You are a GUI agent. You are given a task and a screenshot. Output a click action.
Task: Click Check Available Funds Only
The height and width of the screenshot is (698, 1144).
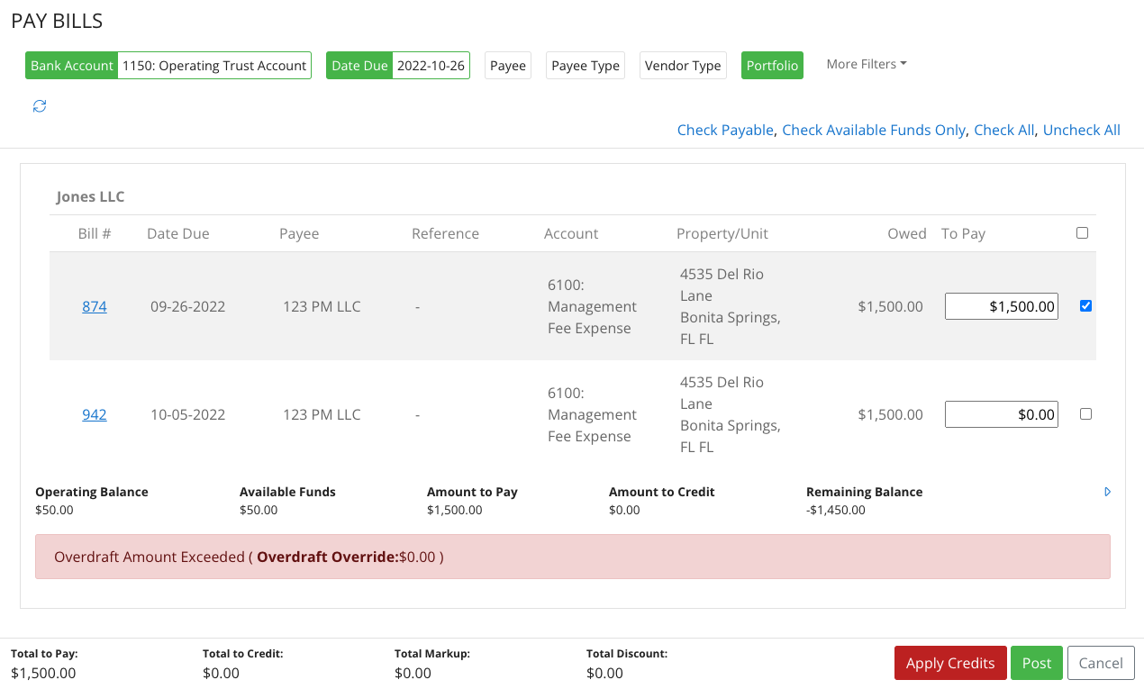873,130
